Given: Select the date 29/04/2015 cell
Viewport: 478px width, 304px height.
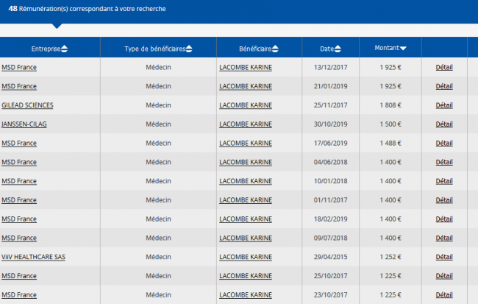Looking at the screenshot, I should [x=331, y=257].
